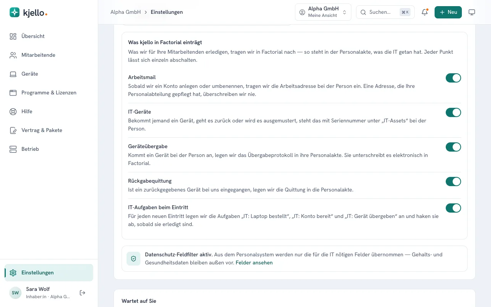Open the Alpha GmbH view switcher dropdown

323,12
